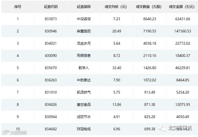Click average price 4.91
This screenshot has height=137, width=198.
(117, 117)
